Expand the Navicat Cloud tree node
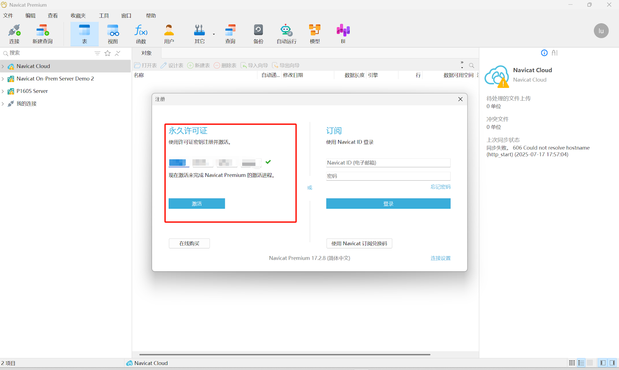Image resolution: width=619 pixels, height=370 pixels. (3, 67)
